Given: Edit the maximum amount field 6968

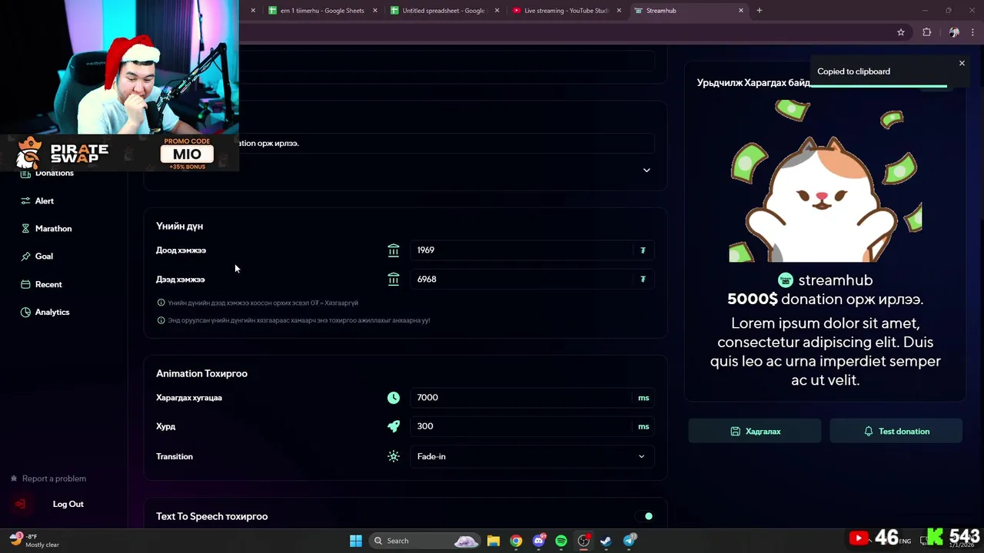Looking at the screenshot, I should coord(531,279).
